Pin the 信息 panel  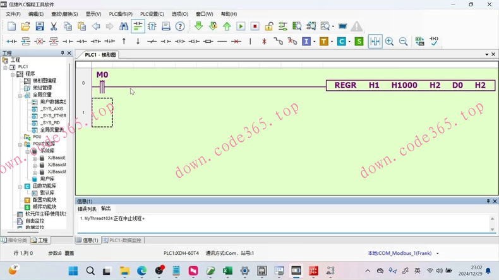pyautogui.click(x=488, y=201)
